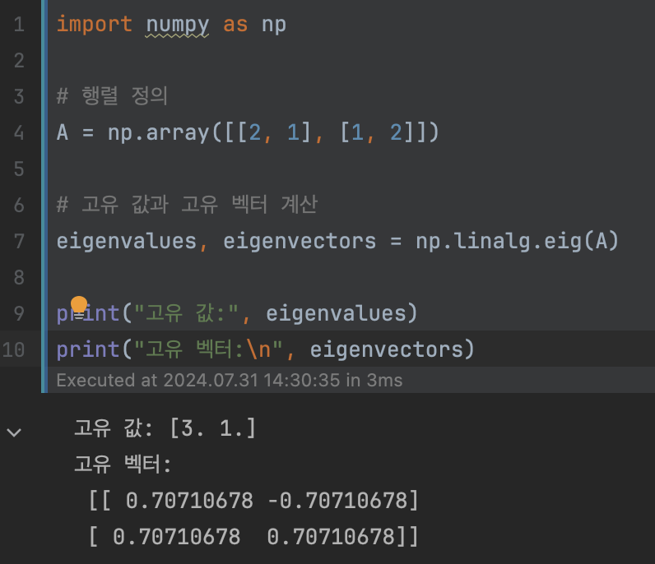Click the 'as' keyword on line 1
Image resolution: width=655 pixels, height=564 pixels.
[235, 25]
